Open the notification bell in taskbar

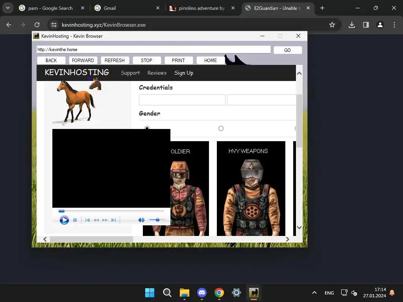tap(392, 293)
